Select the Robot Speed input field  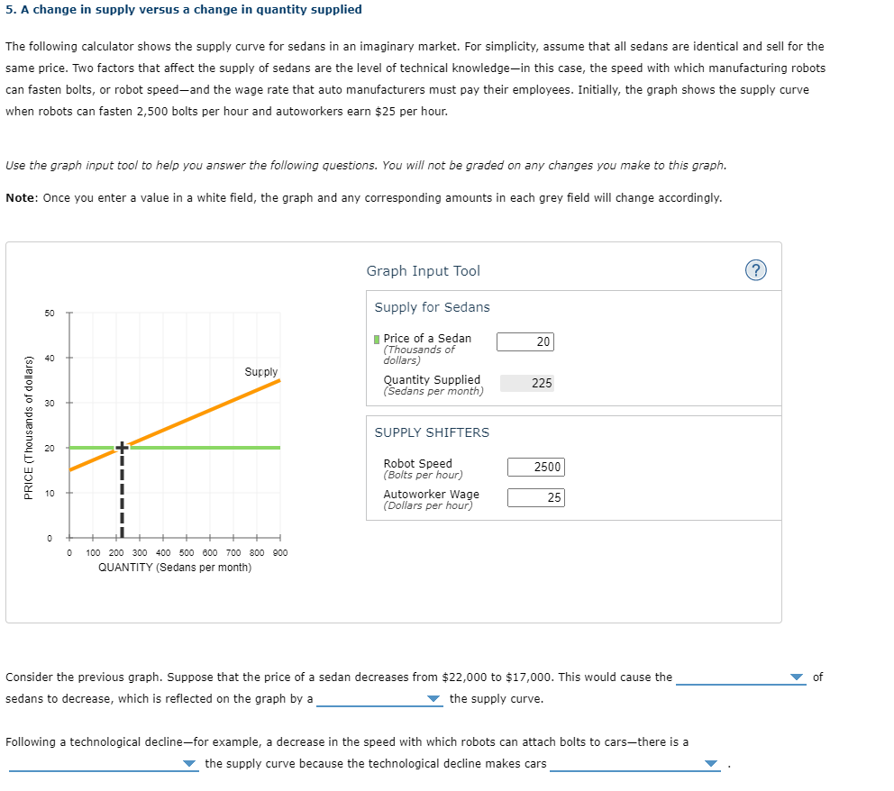point(536,467)
